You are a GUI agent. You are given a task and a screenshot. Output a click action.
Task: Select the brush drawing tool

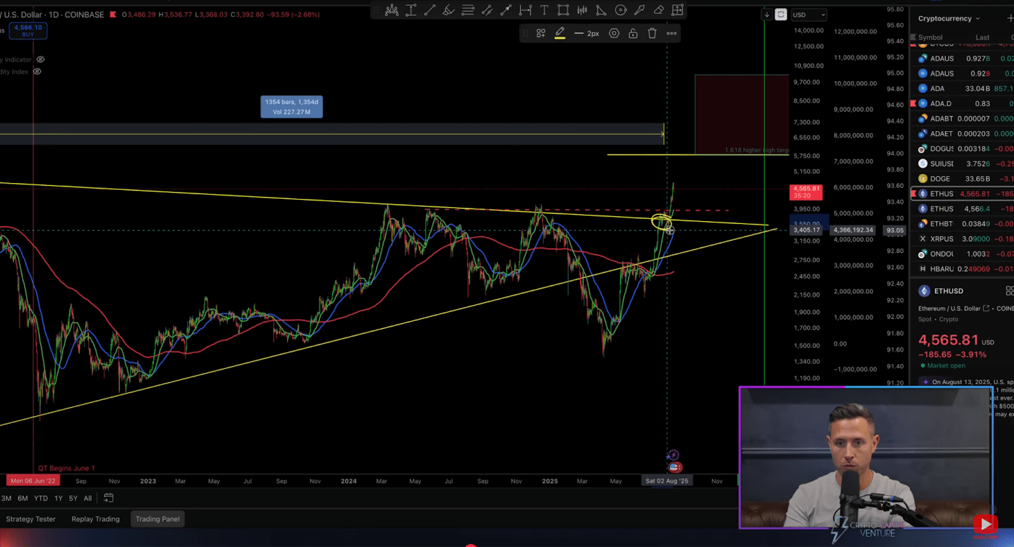pos(449,10)
